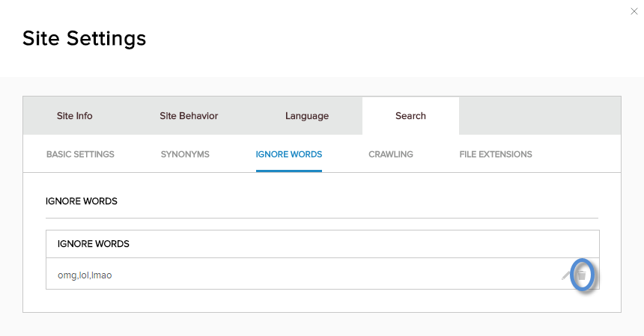Image resolution: width=644 pixels, height=336 pixels.
Task: Open the File Extensions sub-tab
Action: 496,154
